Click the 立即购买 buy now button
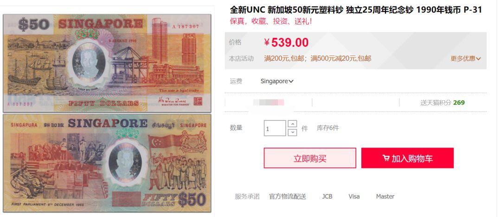The width and height of the screenshot is (501, 217). (x=310, y=158)
